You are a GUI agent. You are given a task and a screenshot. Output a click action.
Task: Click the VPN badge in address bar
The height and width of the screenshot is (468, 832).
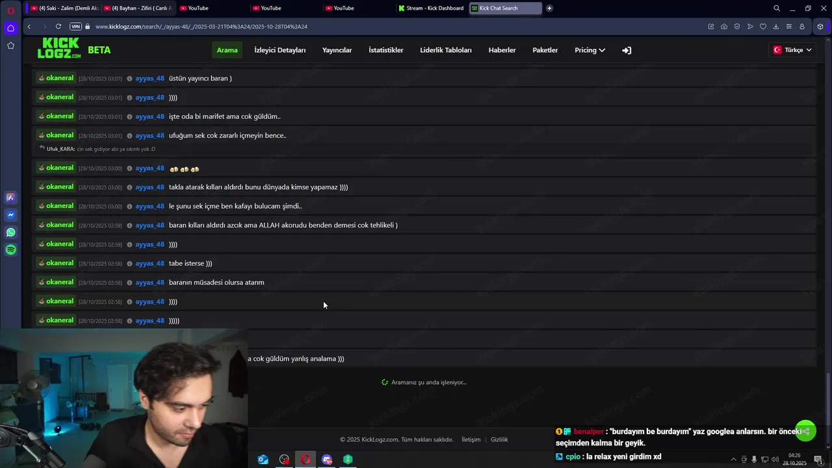pos(75,27)
